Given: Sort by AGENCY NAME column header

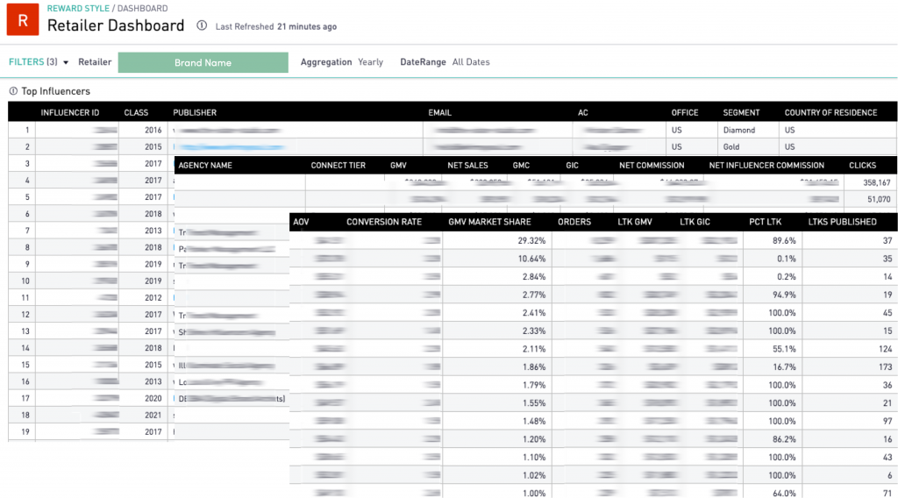Looking at the screenshot, I should coord(205,166).
